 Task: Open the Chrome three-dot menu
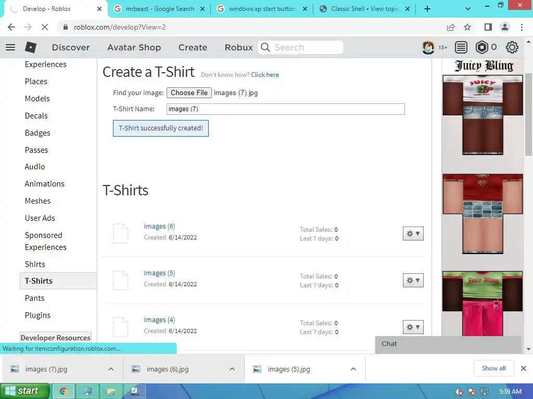[x=522, y=27]
